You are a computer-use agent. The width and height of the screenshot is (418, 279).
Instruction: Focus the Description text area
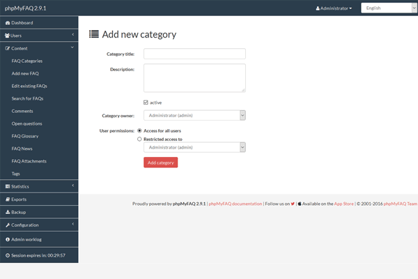[x=194, y=78]
